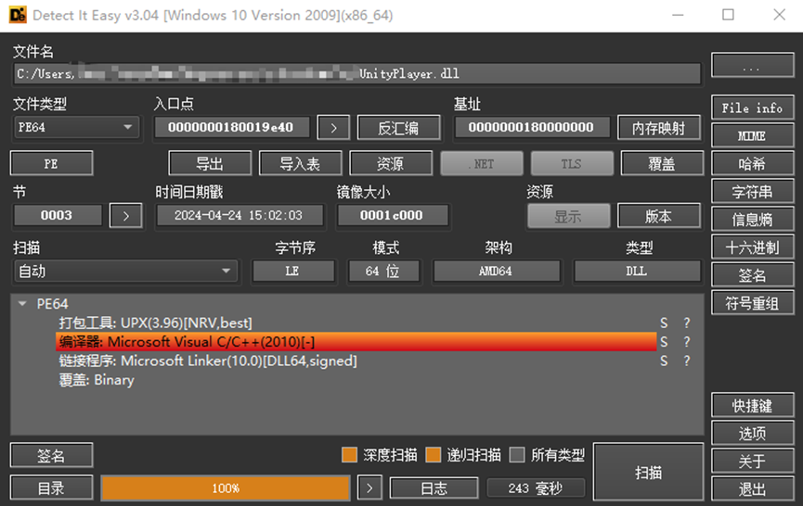The image size is (803, 506).
Task: Click the LE endianness field
Action: click(x=293, y=272)
